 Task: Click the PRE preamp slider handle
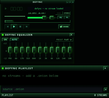click(10, 50)
